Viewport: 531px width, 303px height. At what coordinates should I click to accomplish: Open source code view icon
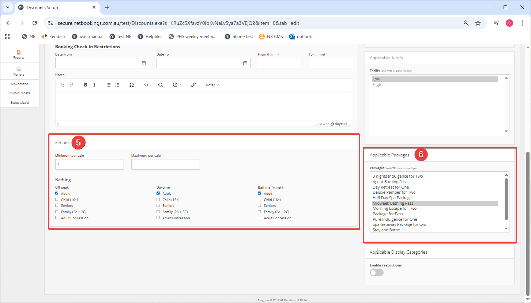(146, 85)
